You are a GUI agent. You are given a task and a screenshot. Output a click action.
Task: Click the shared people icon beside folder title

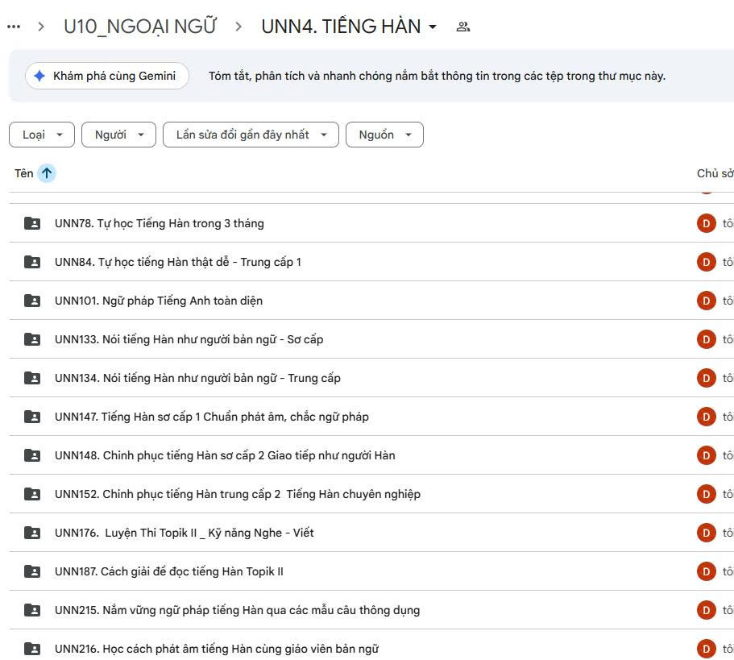point(463,27)
